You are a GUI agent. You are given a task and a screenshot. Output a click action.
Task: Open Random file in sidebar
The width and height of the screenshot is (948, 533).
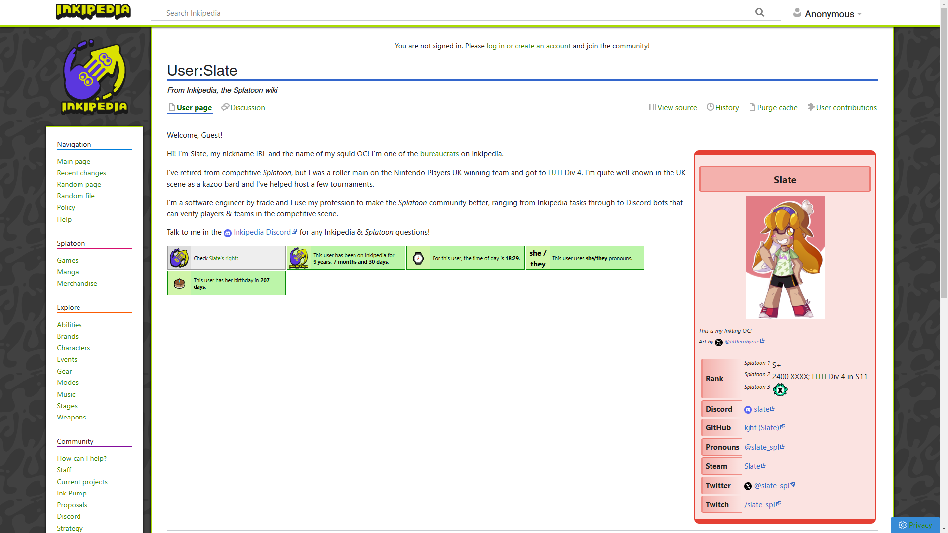pos(76,196)
